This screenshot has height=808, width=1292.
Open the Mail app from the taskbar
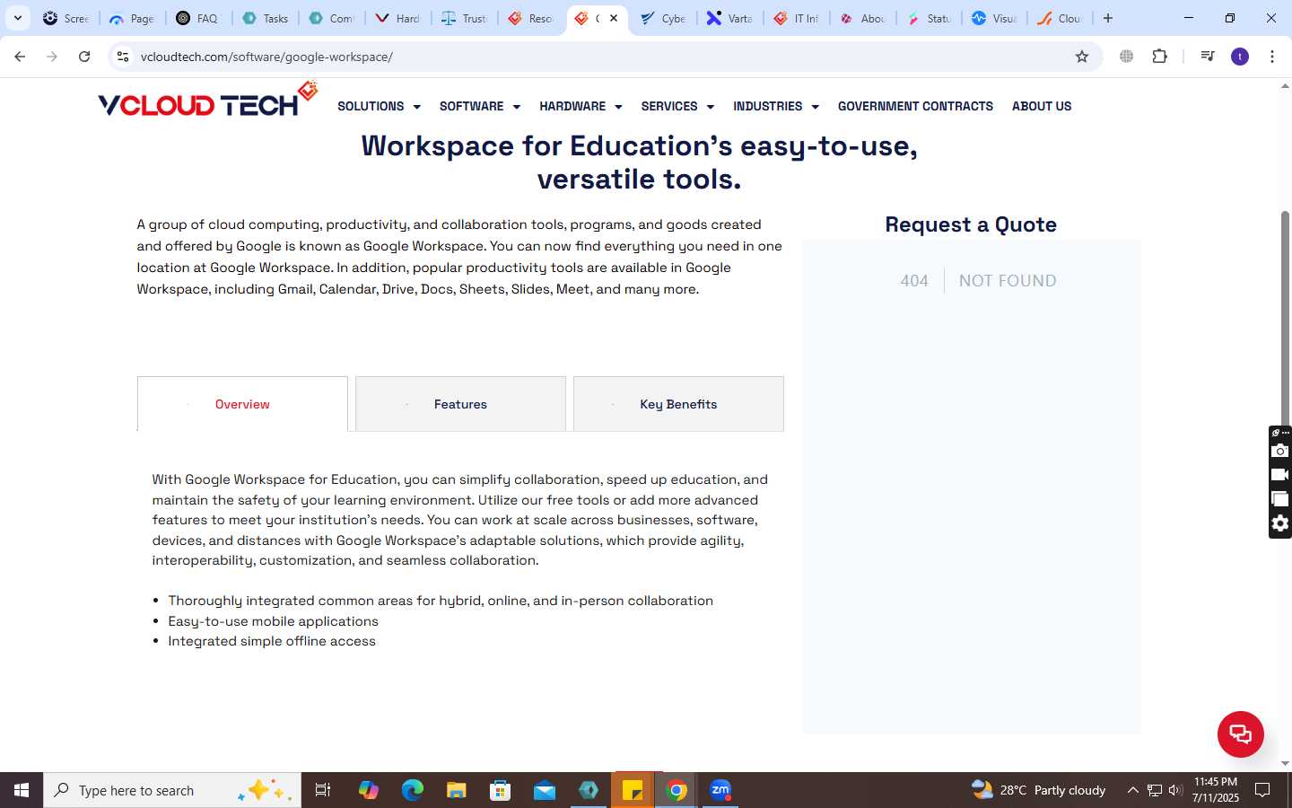click(545, 790)
